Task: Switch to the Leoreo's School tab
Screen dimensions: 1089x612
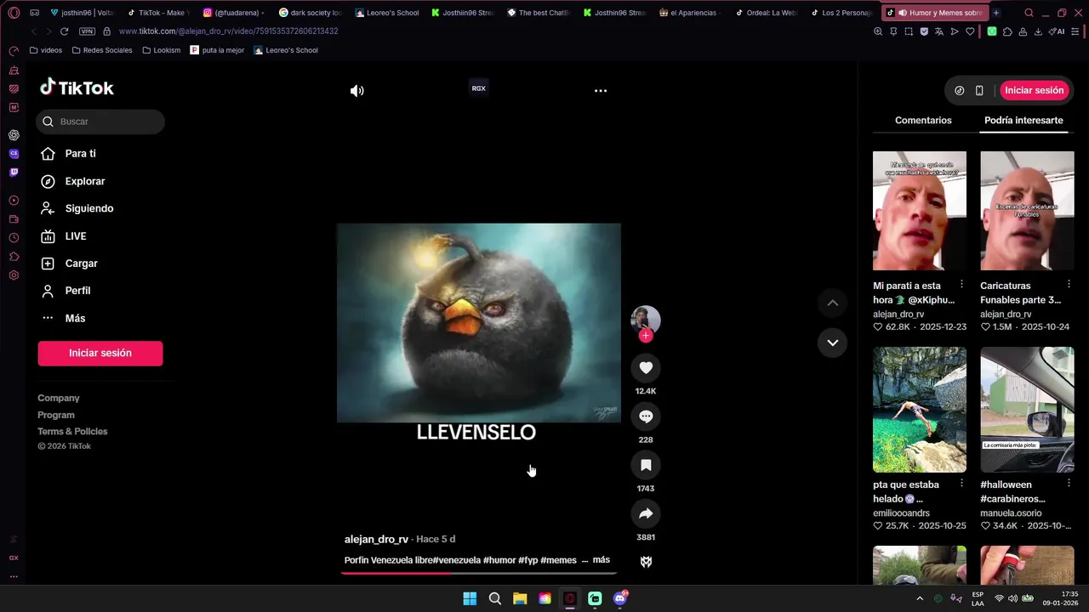Action: [x=386, y=13]
